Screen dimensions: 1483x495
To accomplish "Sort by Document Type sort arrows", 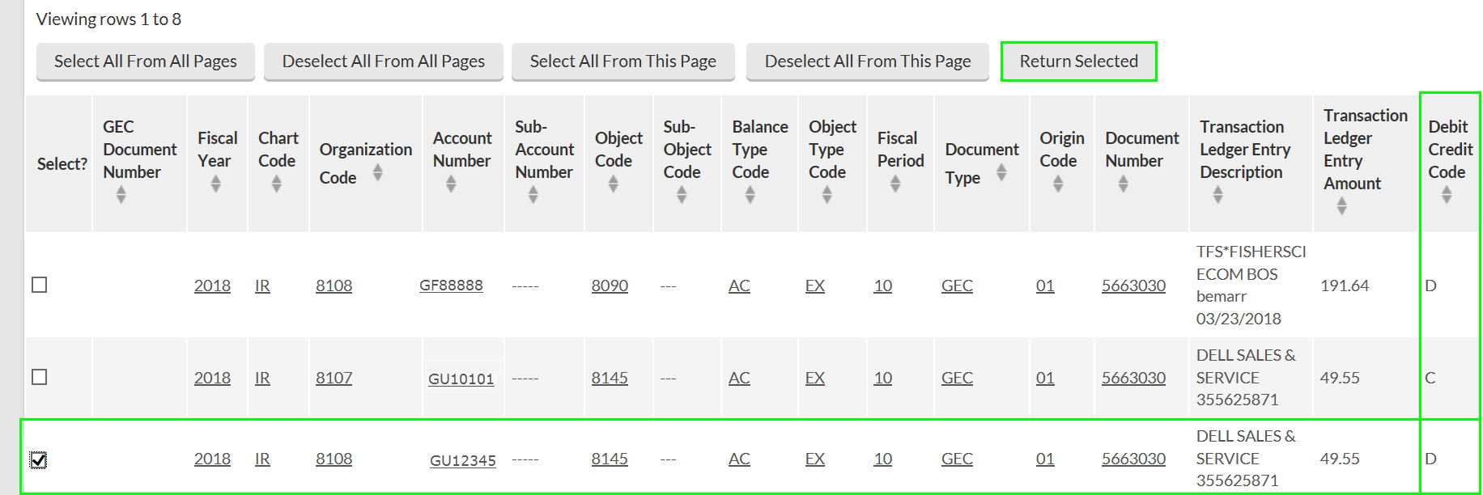I will point(1001,172).
